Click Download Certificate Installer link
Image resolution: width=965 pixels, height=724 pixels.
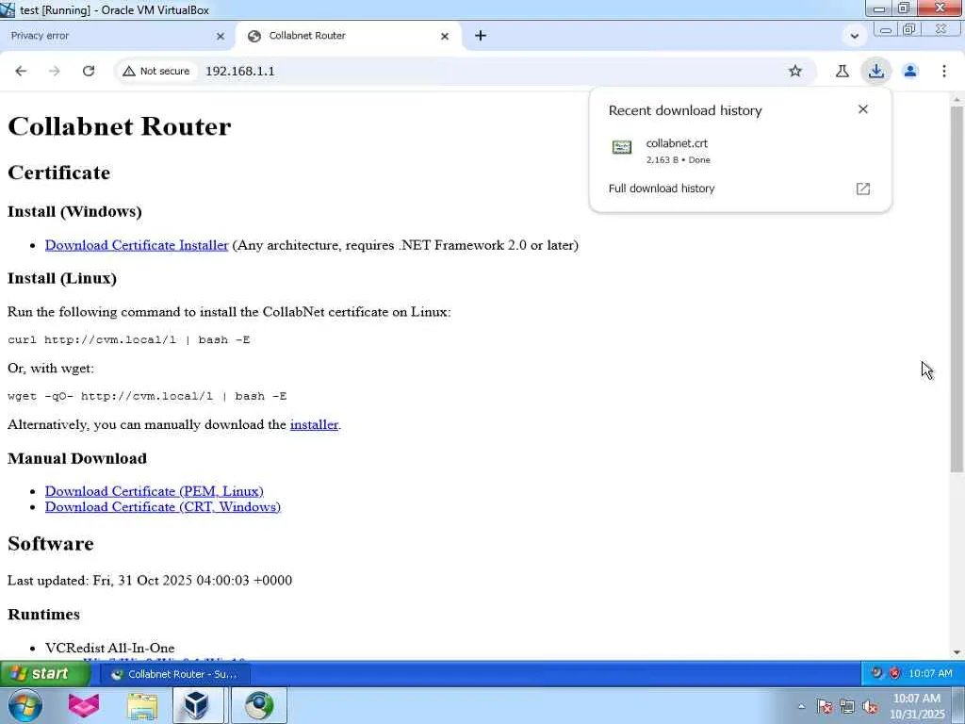point(137,245)
